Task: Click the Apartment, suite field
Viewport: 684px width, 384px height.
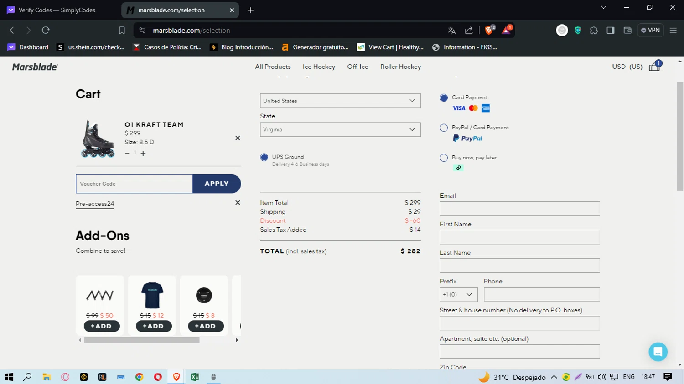Action: 520,352
